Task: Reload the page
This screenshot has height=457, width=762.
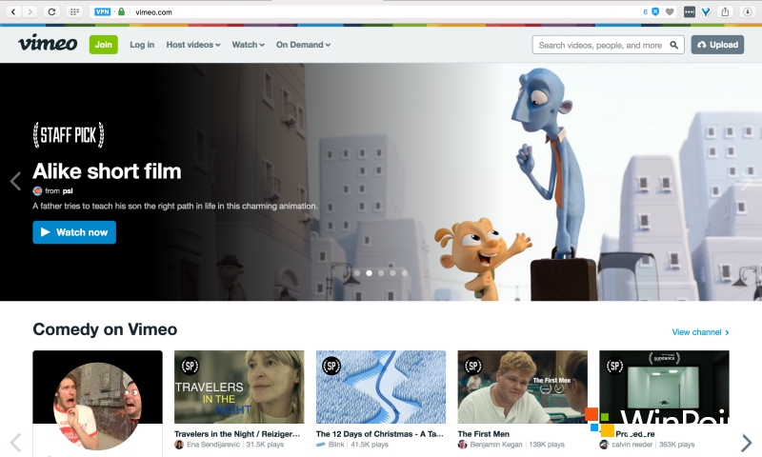Action: point(51,11)
